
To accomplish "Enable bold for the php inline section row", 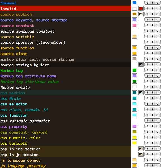I will [147, 148].
